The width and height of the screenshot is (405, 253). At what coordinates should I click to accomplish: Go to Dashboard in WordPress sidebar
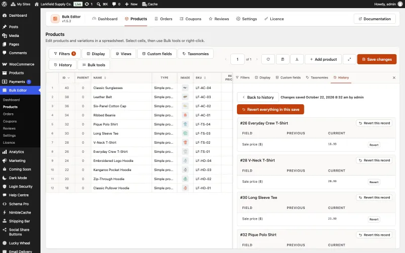point(18,16)
